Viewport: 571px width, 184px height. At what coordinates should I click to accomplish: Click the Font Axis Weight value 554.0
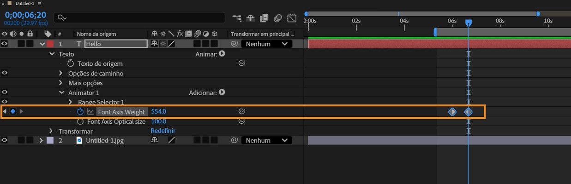(158, 112)
